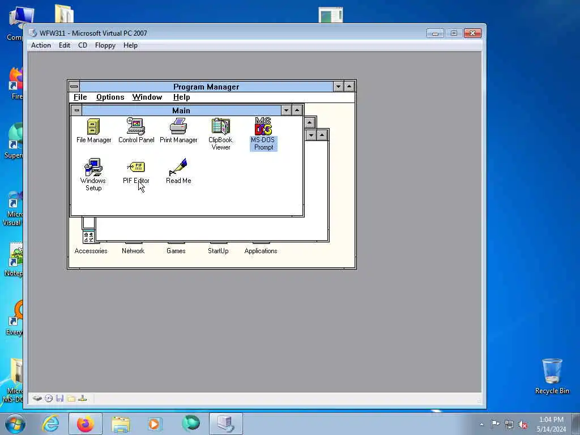Click the muted volume tray icon
580x435 pixels.
point(523,424)
